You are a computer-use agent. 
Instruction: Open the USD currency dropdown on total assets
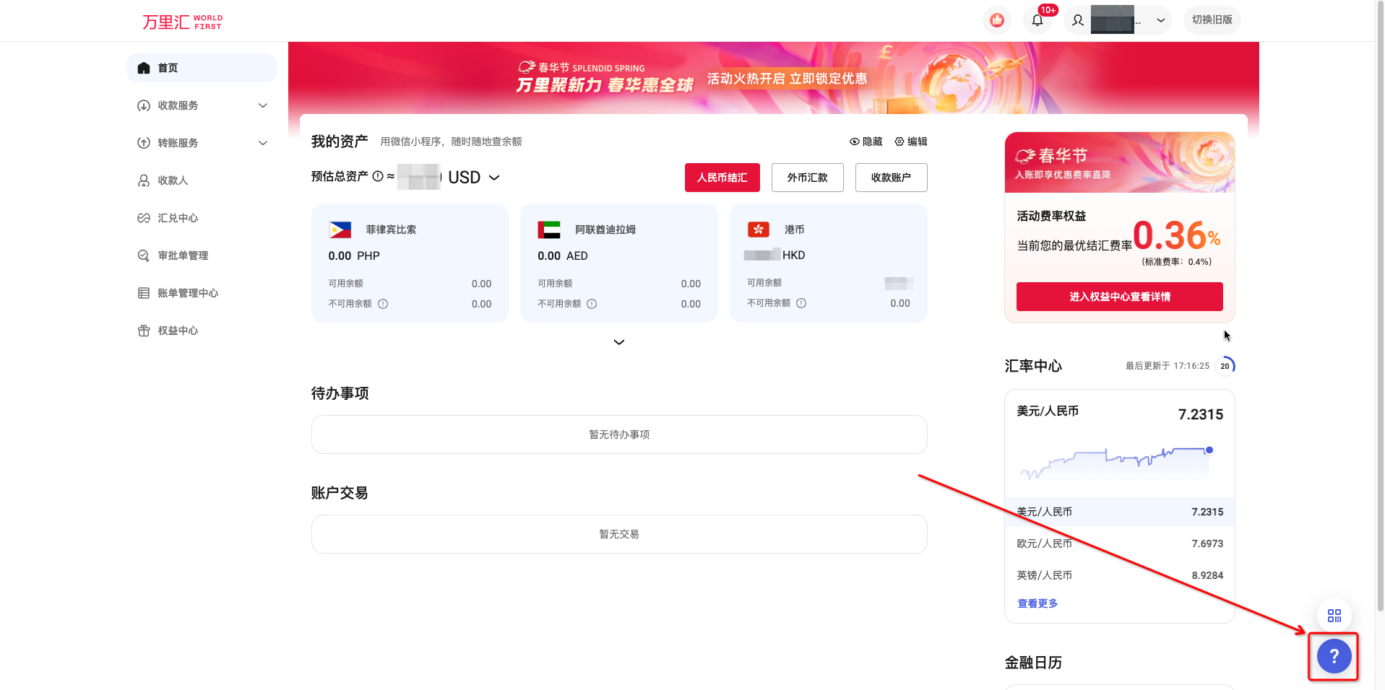pyautogui.click(x=495, y=177)
